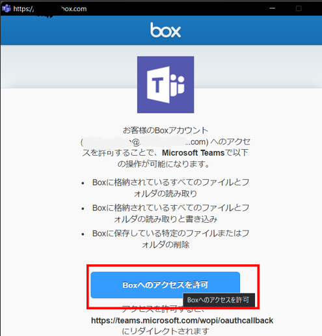Minimize the window using the dash button
Image resolution: width=322 pixels, height=336 pixels.
(x=273, y=8)
